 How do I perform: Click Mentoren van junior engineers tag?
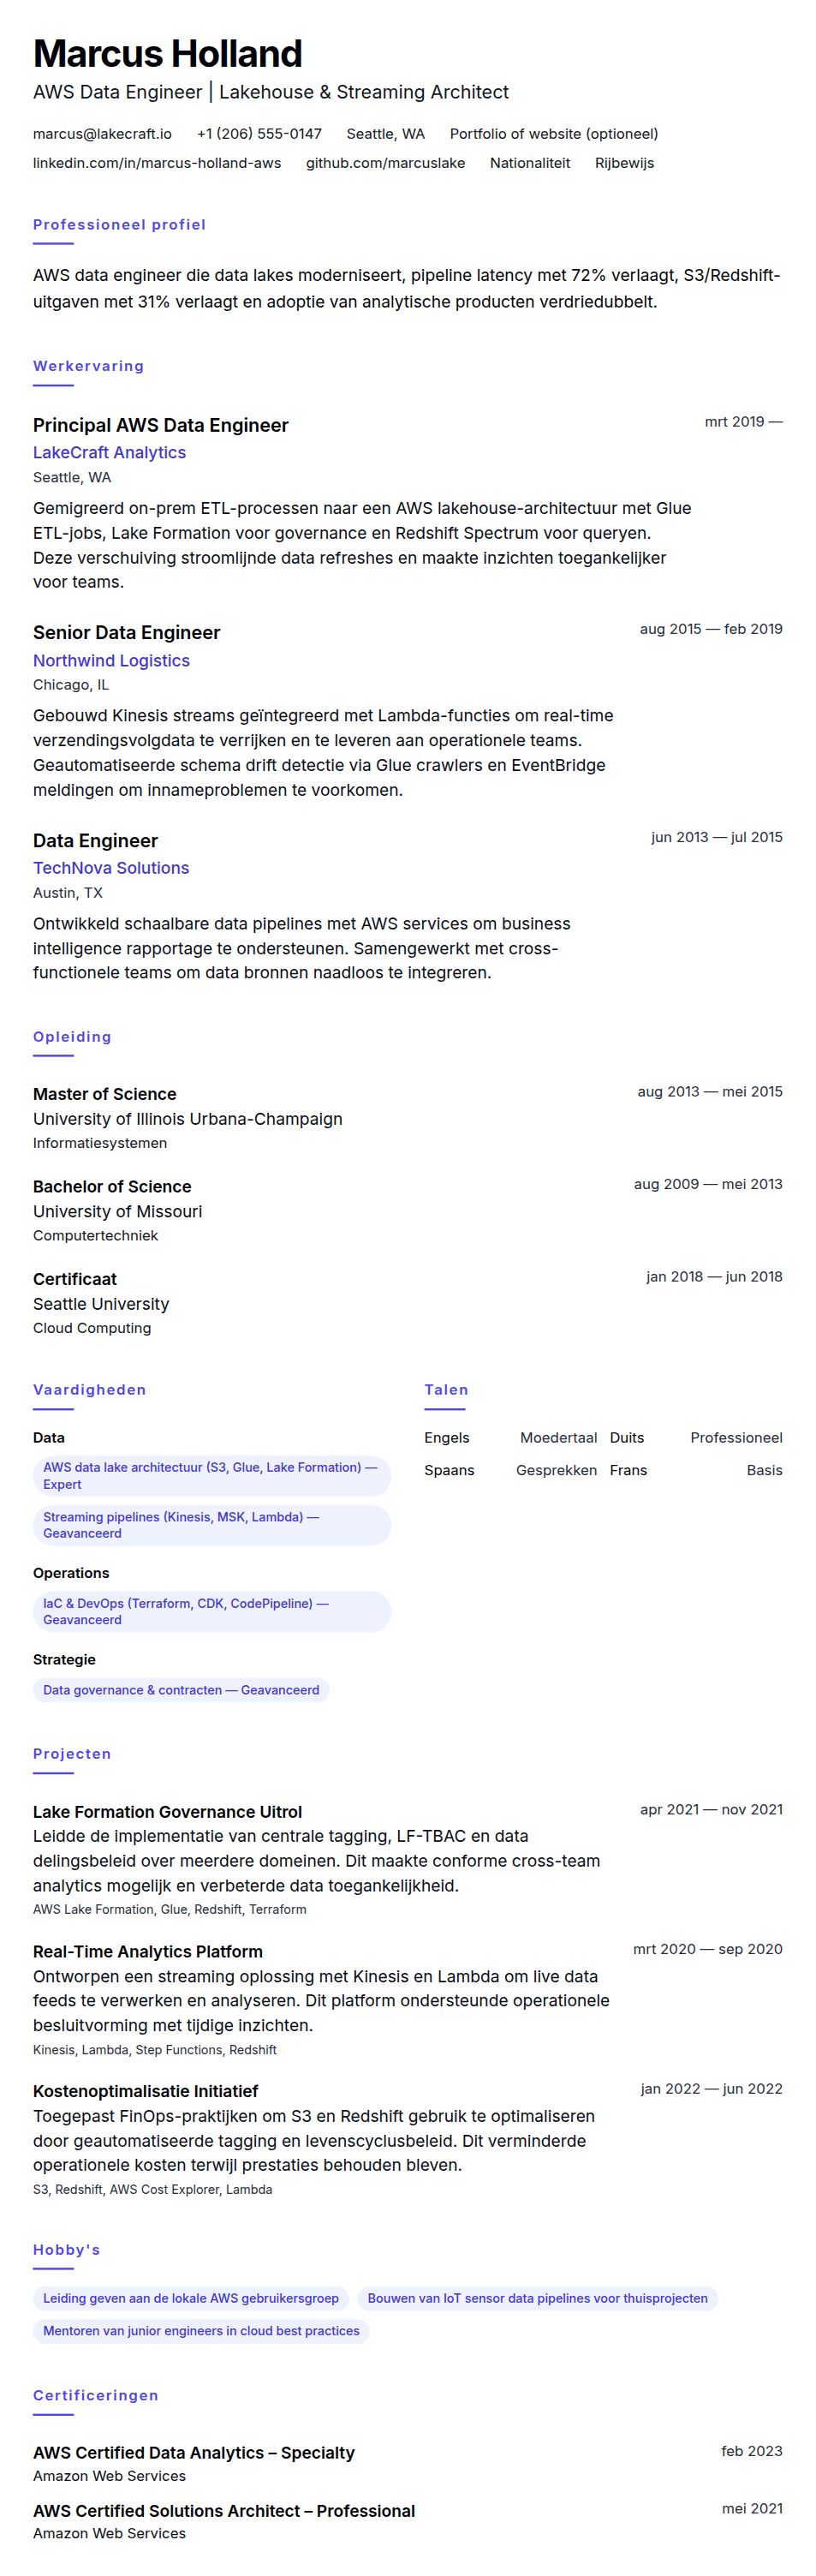[x=201, y=2330]
